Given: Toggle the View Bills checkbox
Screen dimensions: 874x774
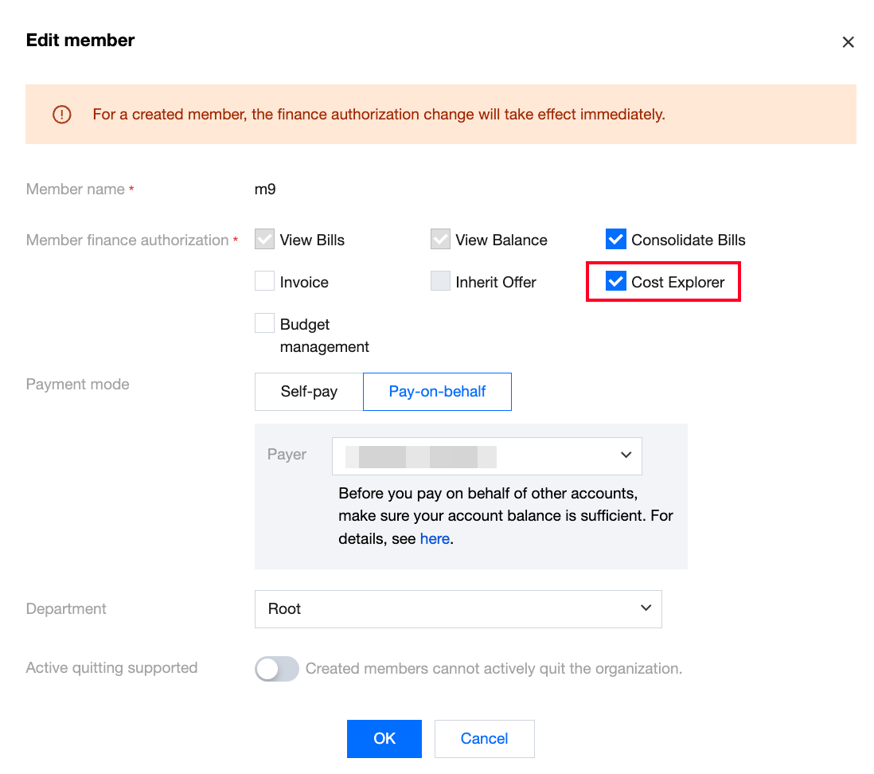Looking at the screenshot, I should pos(265,240).
